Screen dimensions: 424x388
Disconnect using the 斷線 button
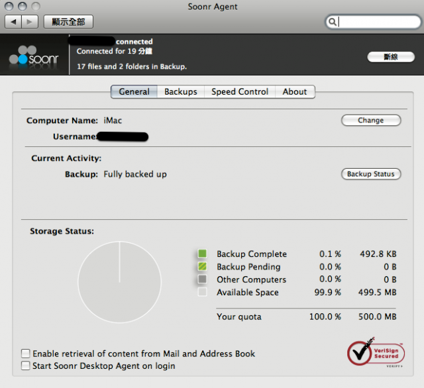[391, 57]
